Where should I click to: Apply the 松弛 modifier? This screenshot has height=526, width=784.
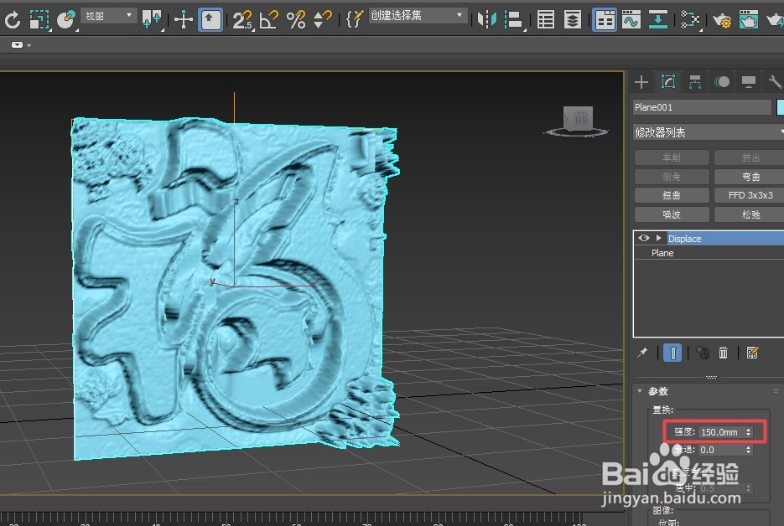750,214
